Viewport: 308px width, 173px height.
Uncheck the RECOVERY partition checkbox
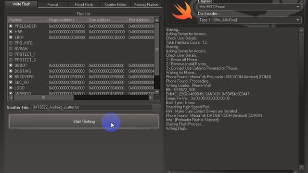tap(11, 76)
